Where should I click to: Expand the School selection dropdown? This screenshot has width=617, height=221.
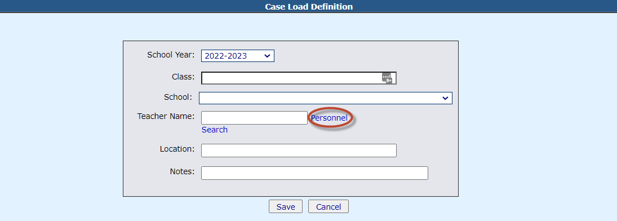pyautogui.click(x=326, y=98)
